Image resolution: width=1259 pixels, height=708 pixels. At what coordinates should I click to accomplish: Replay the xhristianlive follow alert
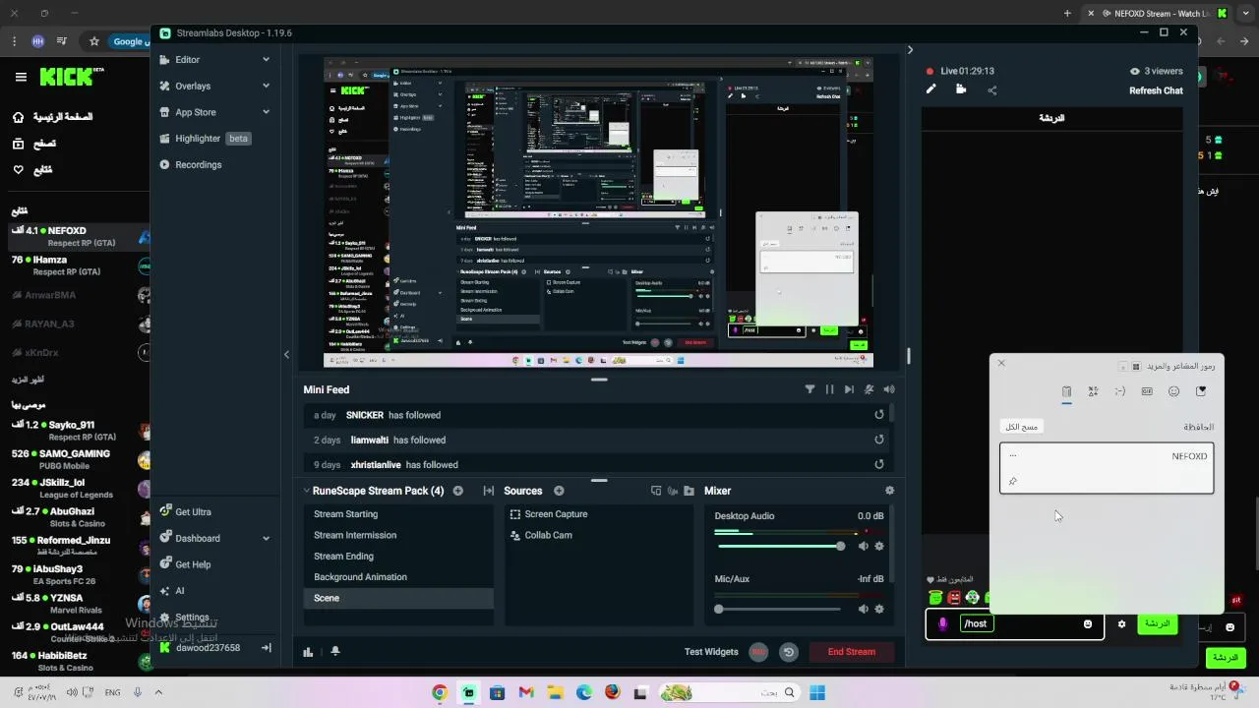[x=879, y=464]
